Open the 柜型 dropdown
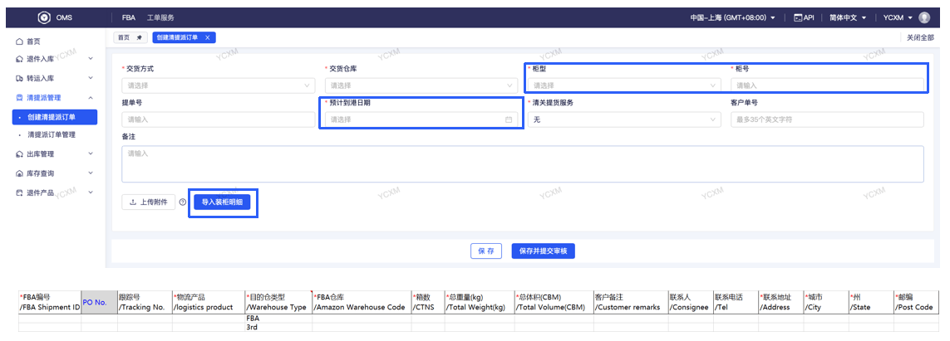The height and width of the screenshot is (341, 950). [624, 85]
